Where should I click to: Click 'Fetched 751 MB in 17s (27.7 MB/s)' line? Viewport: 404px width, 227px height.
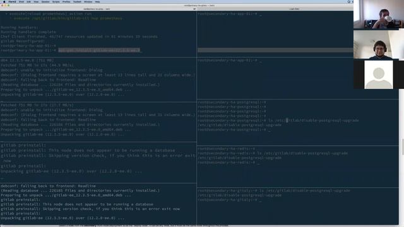pyautogui.click(x=37, y=105)
